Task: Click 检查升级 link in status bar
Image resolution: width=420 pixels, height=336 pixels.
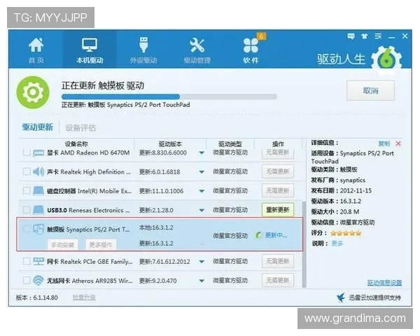Action: (84, 297)
